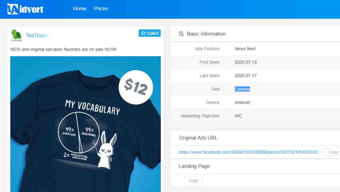Screen dimensions: 340x192
Task: Click the ad caption text
Action: point(63,49)
